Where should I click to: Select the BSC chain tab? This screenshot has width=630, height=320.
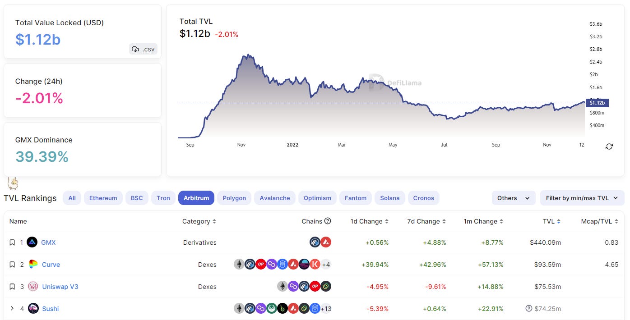[137, 198]
